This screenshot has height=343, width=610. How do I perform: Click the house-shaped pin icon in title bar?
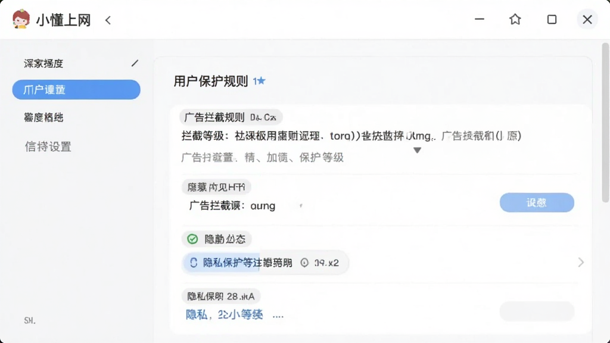515,19
